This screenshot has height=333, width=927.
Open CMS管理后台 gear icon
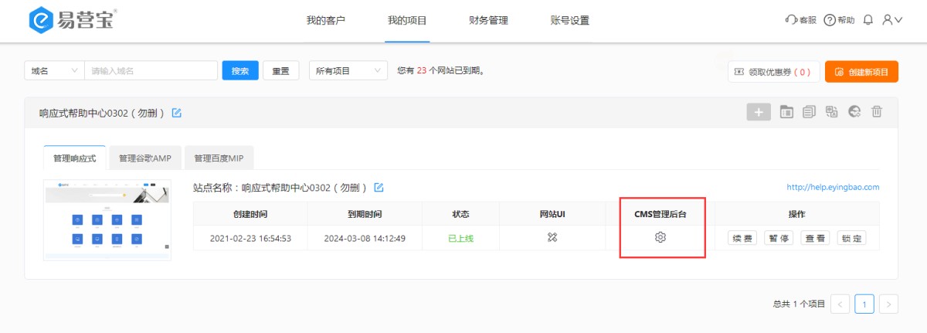coord(660,237)
